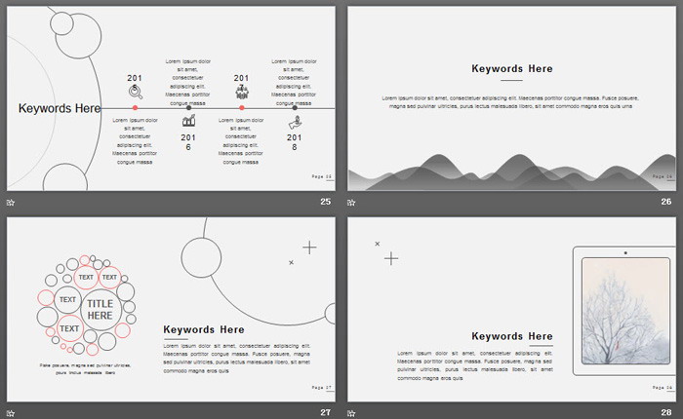Click the animation star icon below slide 25
683x419 pixels.
tap(11, 203)
